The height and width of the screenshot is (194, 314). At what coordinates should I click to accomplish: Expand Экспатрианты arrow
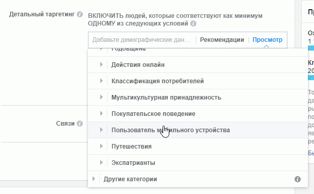tap(101, 162)
